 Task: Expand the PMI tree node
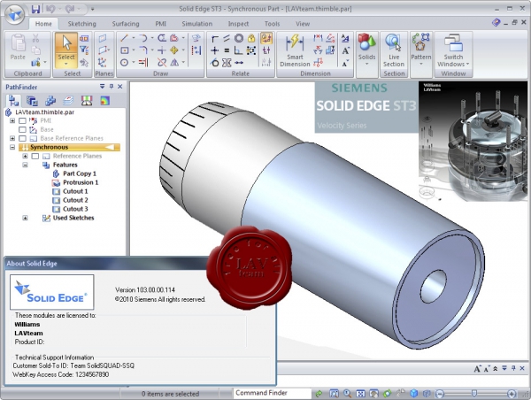tap(12, 120)
